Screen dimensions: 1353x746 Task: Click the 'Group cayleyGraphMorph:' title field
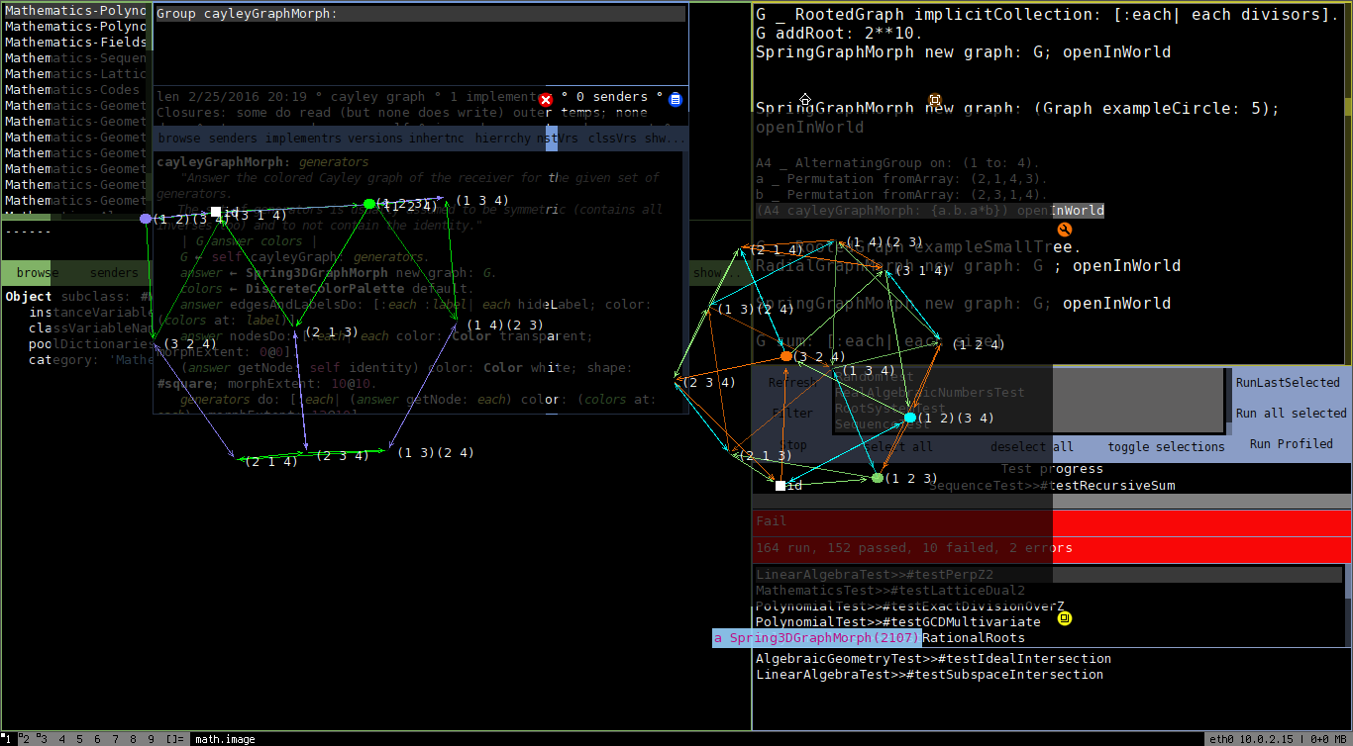coord(420,14)
